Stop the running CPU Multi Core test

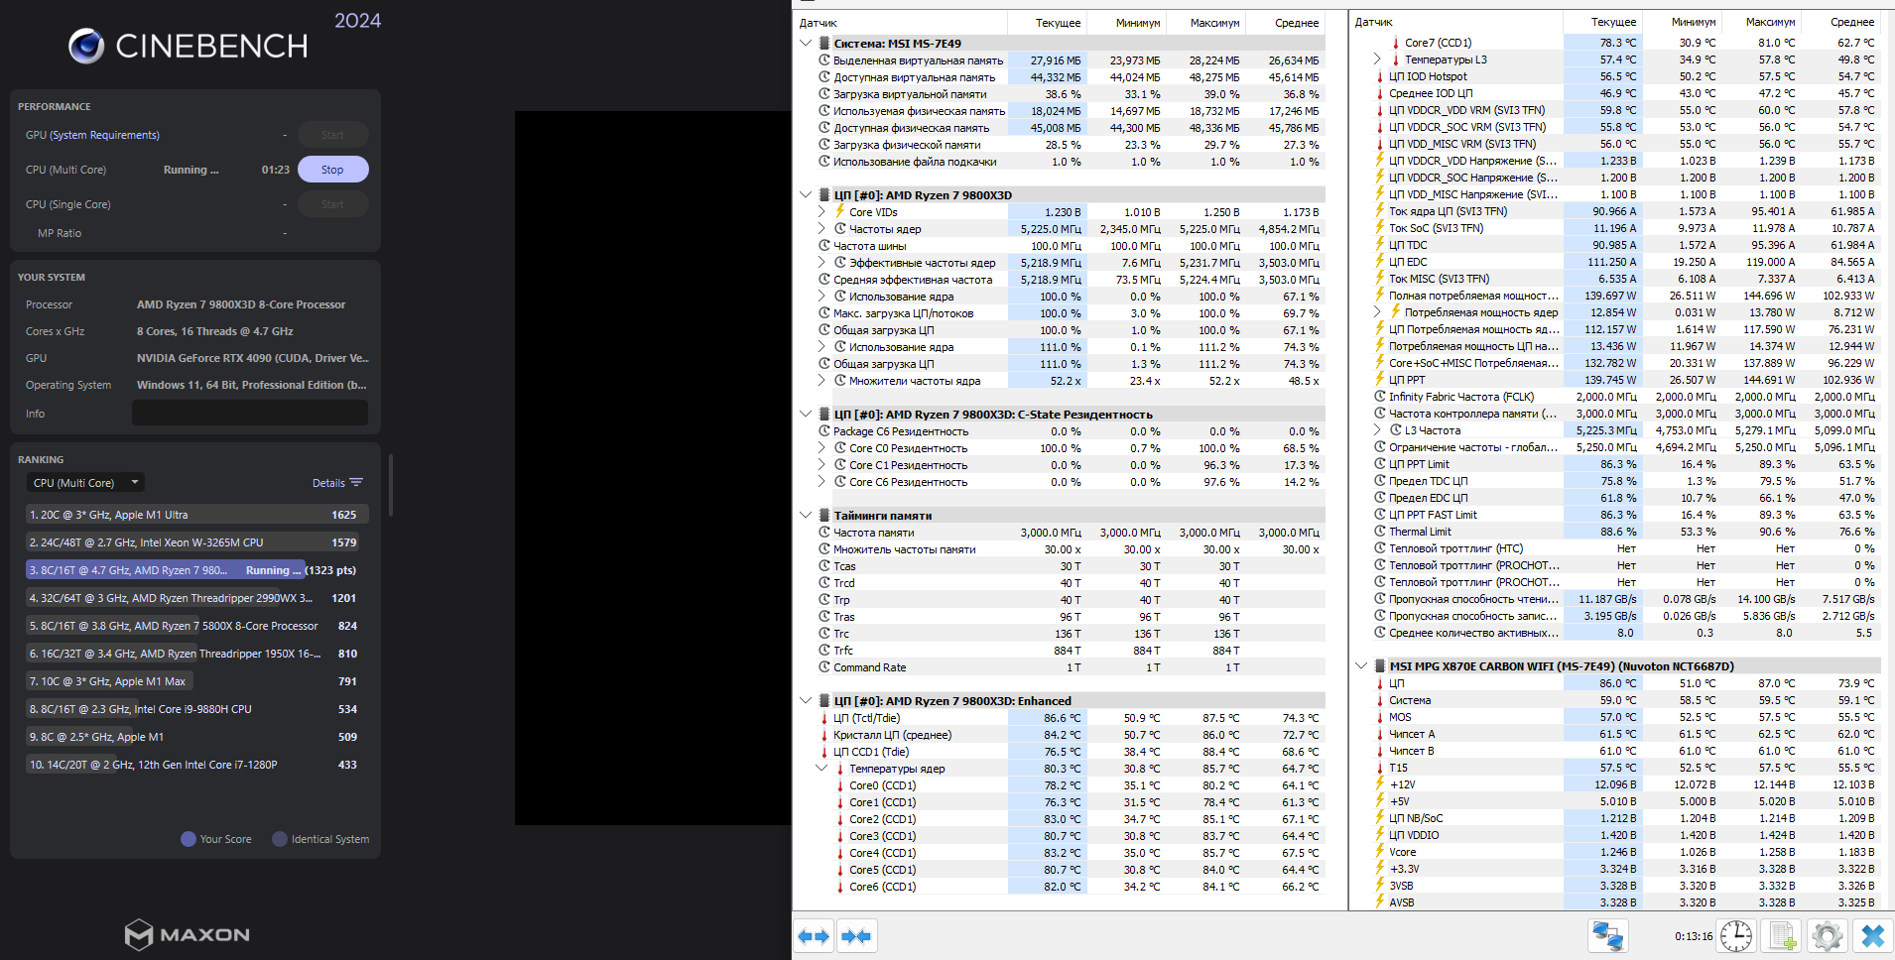click(x=332, y=170)
